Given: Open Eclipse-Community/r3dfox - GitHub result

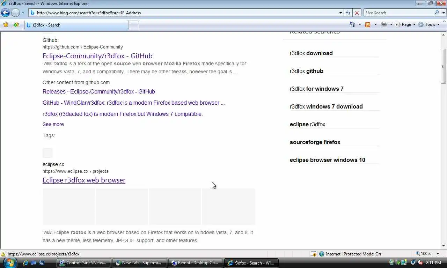Looking at the screenshot, I should click(x=97, y=56).
